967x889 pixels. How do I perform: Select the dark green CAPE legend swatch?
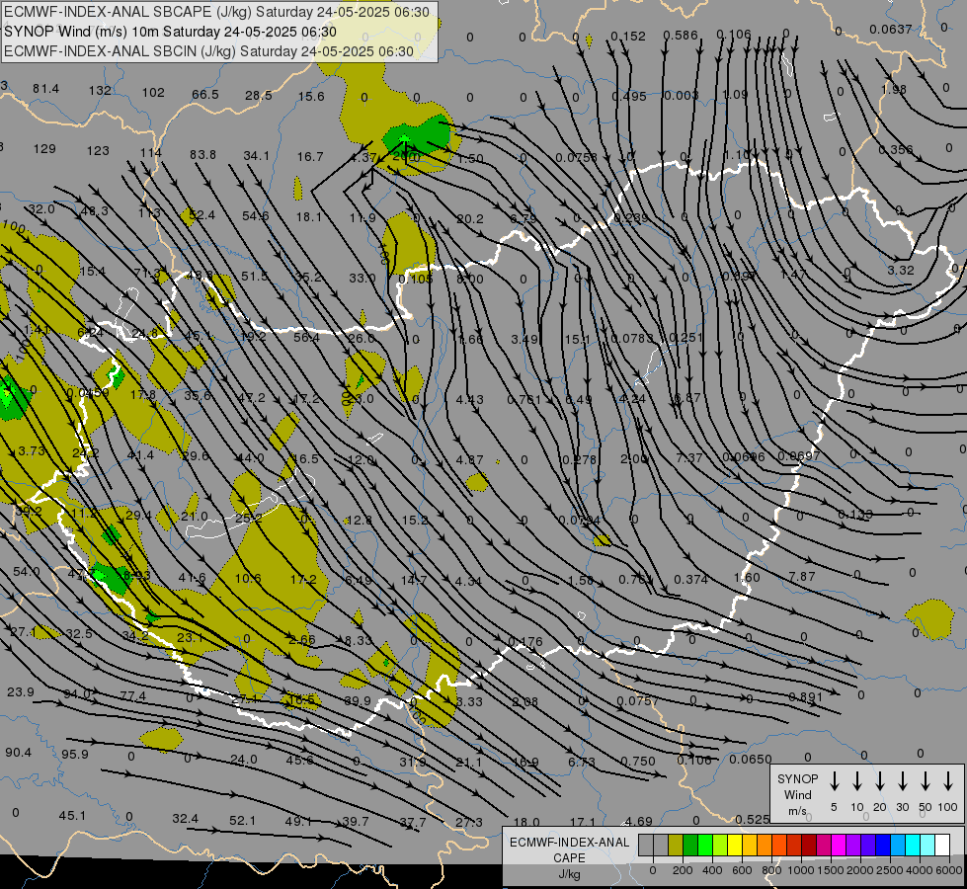pos(690,845)
